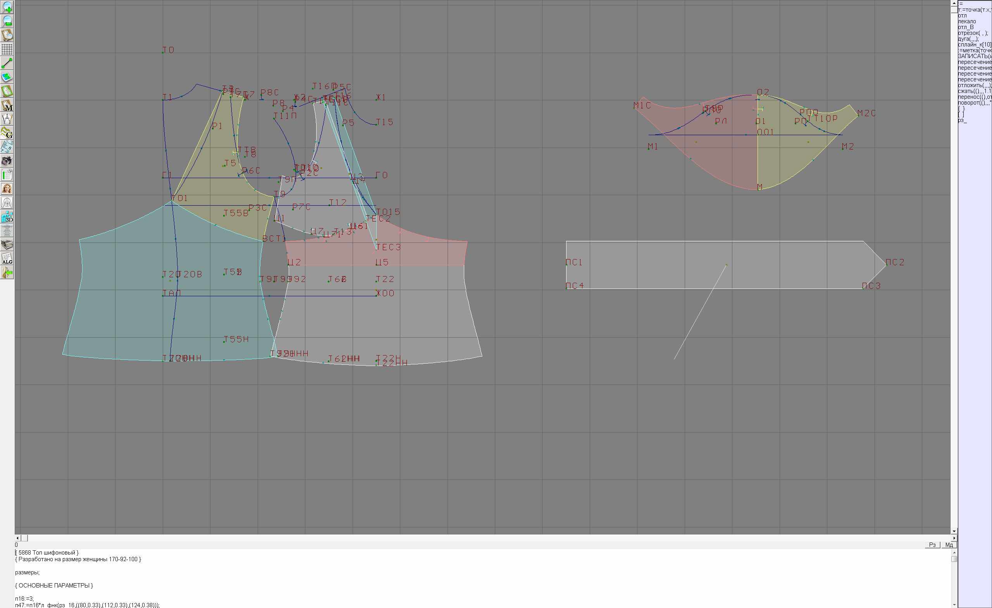This screenshot has width=992, height=608.
Task: Open the ALG algorithm icon
Action: click(7, 259)
